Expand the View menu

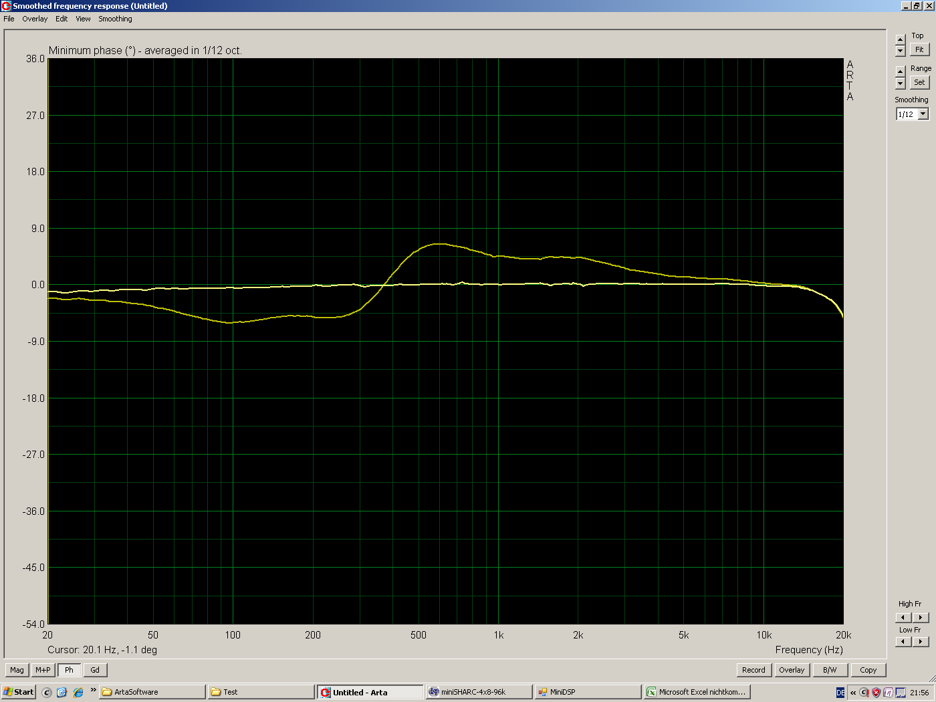click(x=83, y=19)
